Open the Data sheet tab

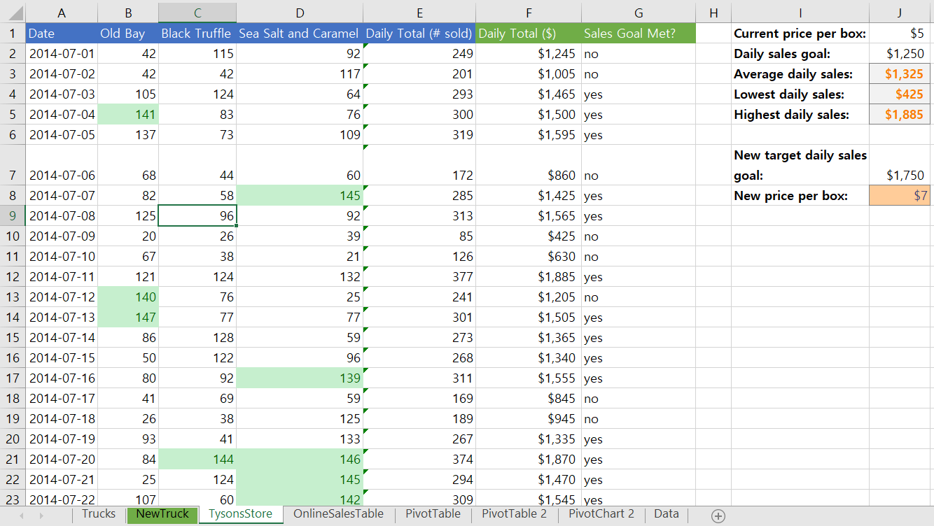pos(666,513)
